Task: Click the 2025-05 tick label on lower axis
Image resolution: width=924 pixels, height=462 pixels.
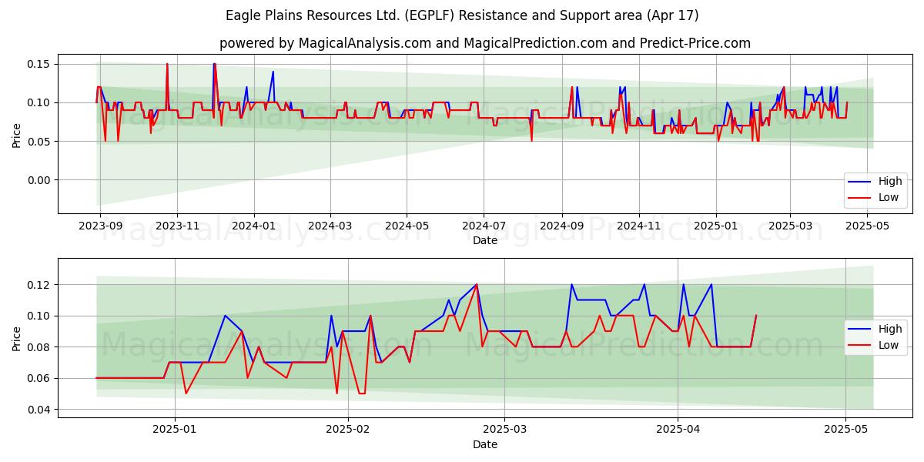Action: [x=845, y=430]
